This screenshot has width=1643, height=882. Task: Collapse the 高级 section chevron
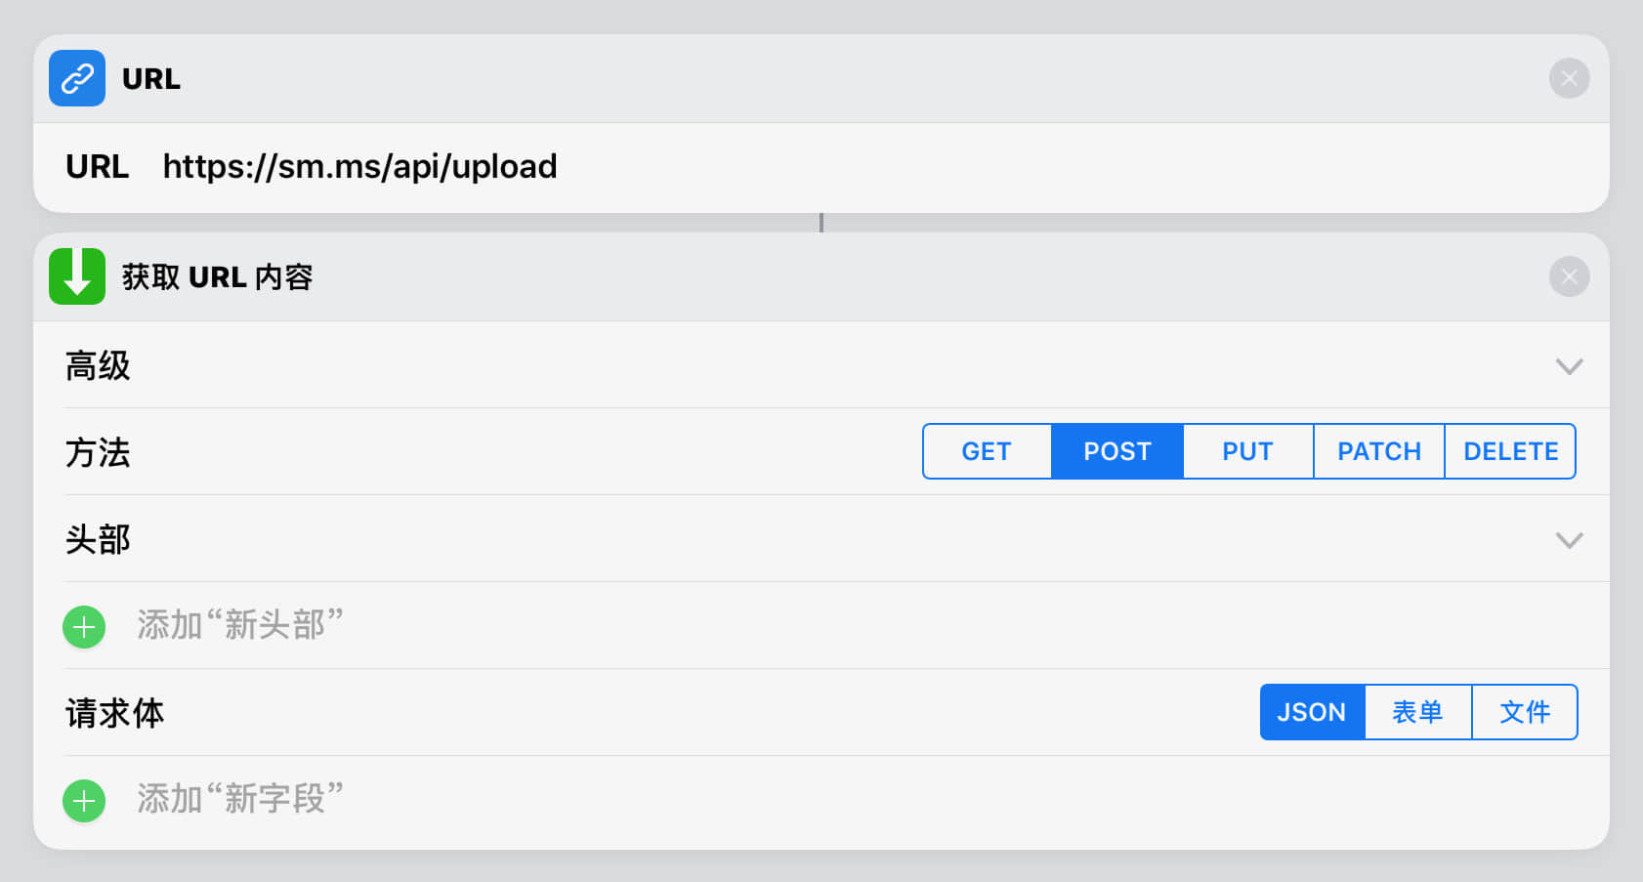pyautogui.click(x=1569, y=366)
